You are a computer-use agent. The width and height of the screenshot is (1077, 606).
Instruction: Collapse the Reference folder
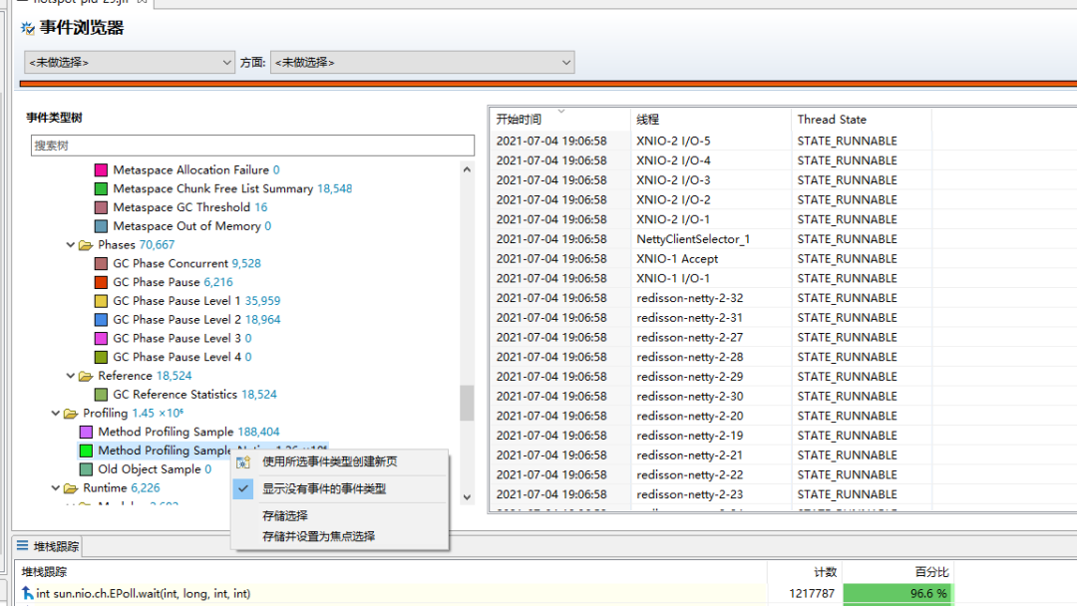[x=70, y=376]
